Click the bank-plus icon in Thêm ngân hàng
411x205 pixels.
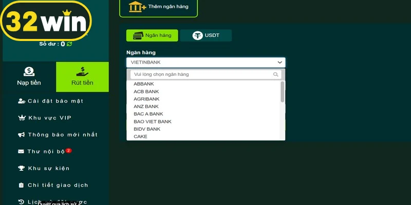coord(137,7)
